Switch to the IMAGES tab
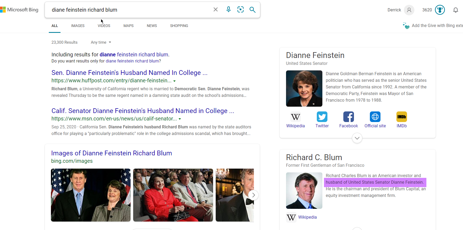 click(78, 26)
